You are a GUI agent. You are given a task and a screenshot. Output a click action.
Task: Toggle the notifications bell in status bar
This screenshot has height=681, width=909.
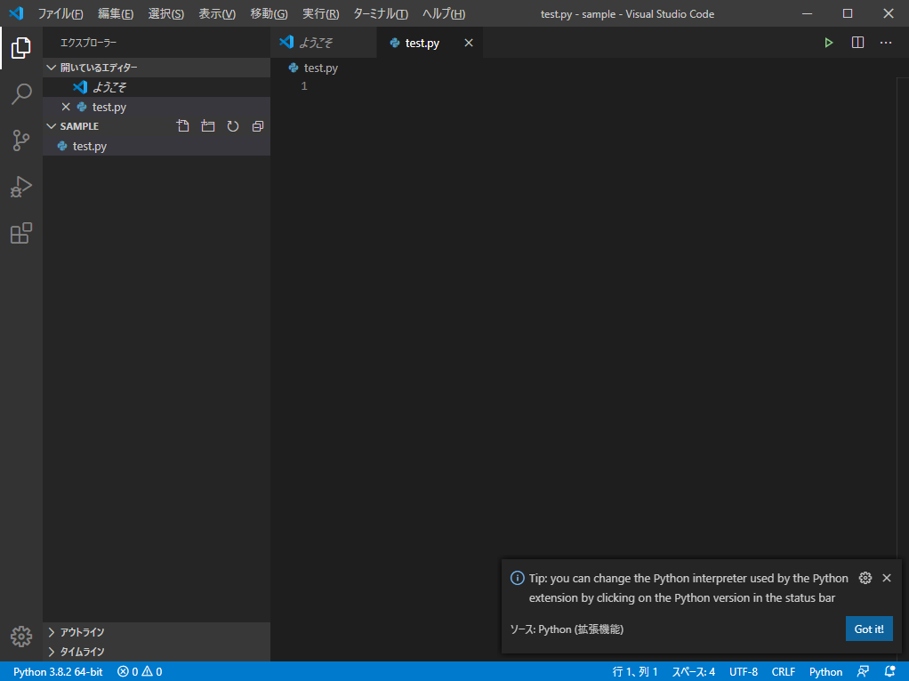[889, 671]
